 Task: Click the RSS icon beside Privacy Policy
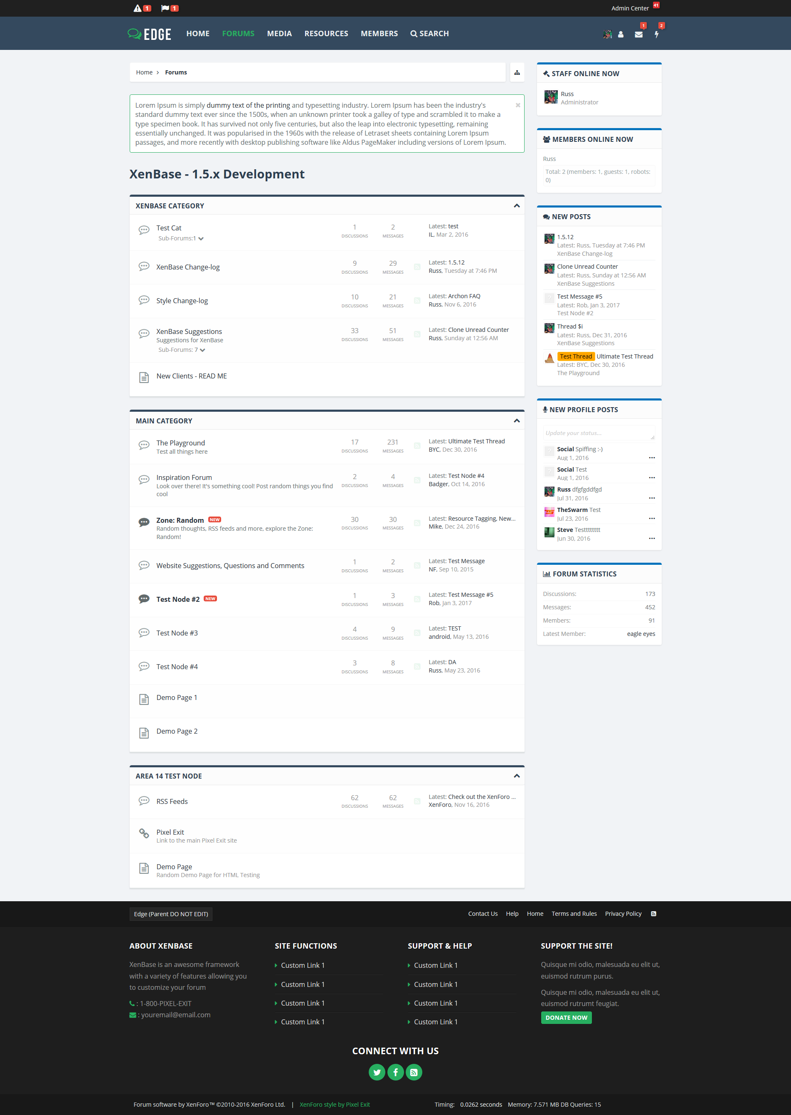(653, 914)
